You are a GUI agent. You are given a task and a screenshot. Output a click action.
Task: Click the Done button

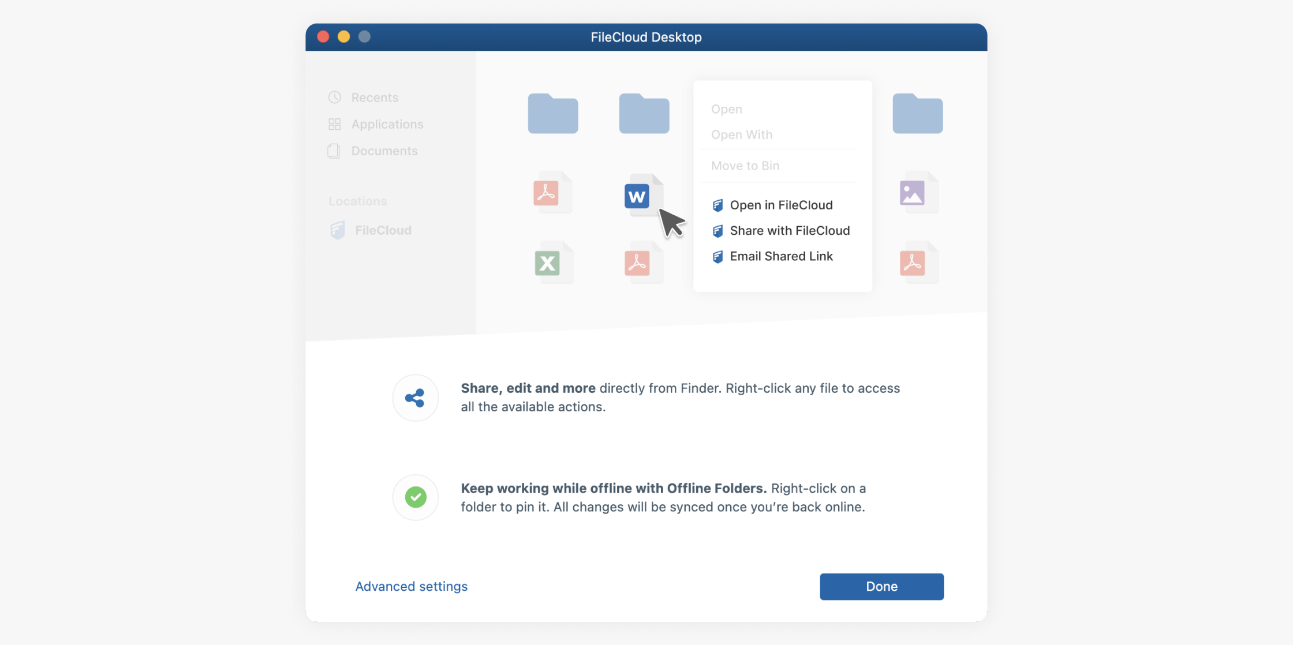point(881,586)
